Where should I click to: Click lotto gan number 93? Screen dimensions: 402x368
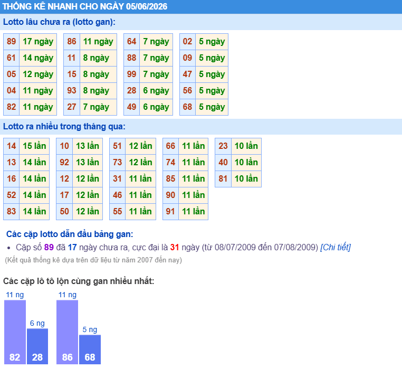(72, 91)
